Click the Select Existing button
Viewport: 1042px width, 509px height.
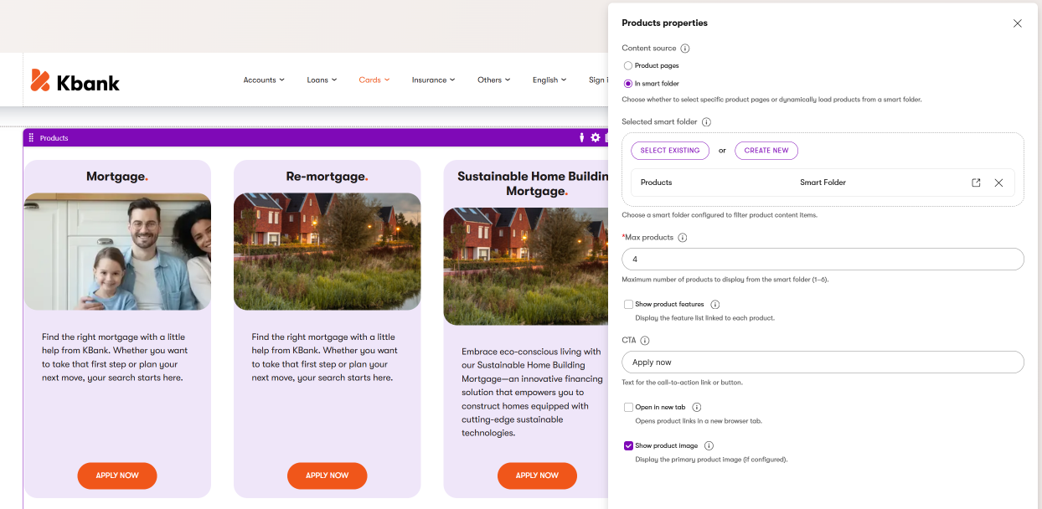[670, 151]
